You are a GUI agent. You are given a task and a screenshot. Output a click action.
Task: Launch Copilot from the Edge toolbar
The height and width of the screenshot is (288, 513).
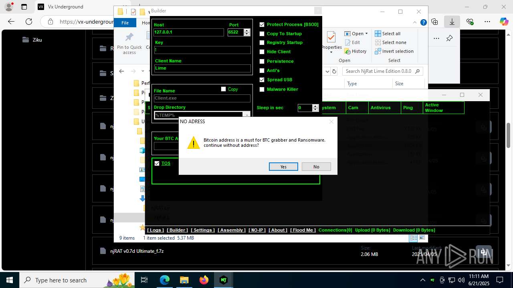[504, 22]
